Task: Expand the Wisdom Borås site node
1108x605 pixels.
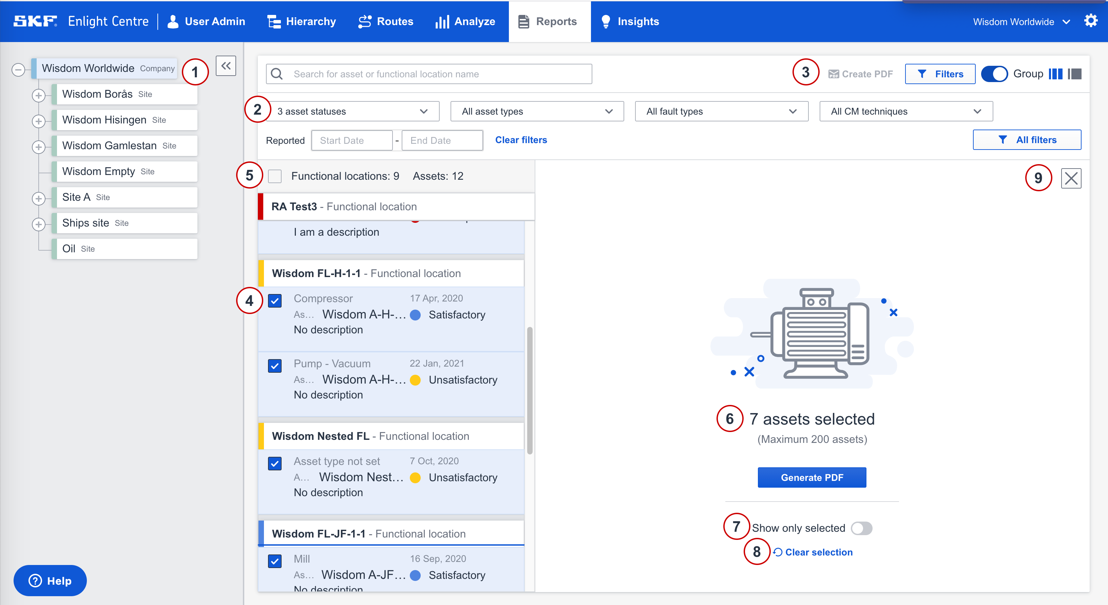Action: (39, 95)
